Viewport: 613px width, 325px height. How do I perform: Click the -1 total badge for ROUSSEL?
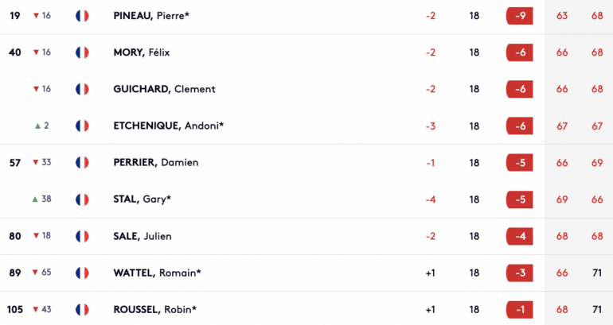click(520, 310)
